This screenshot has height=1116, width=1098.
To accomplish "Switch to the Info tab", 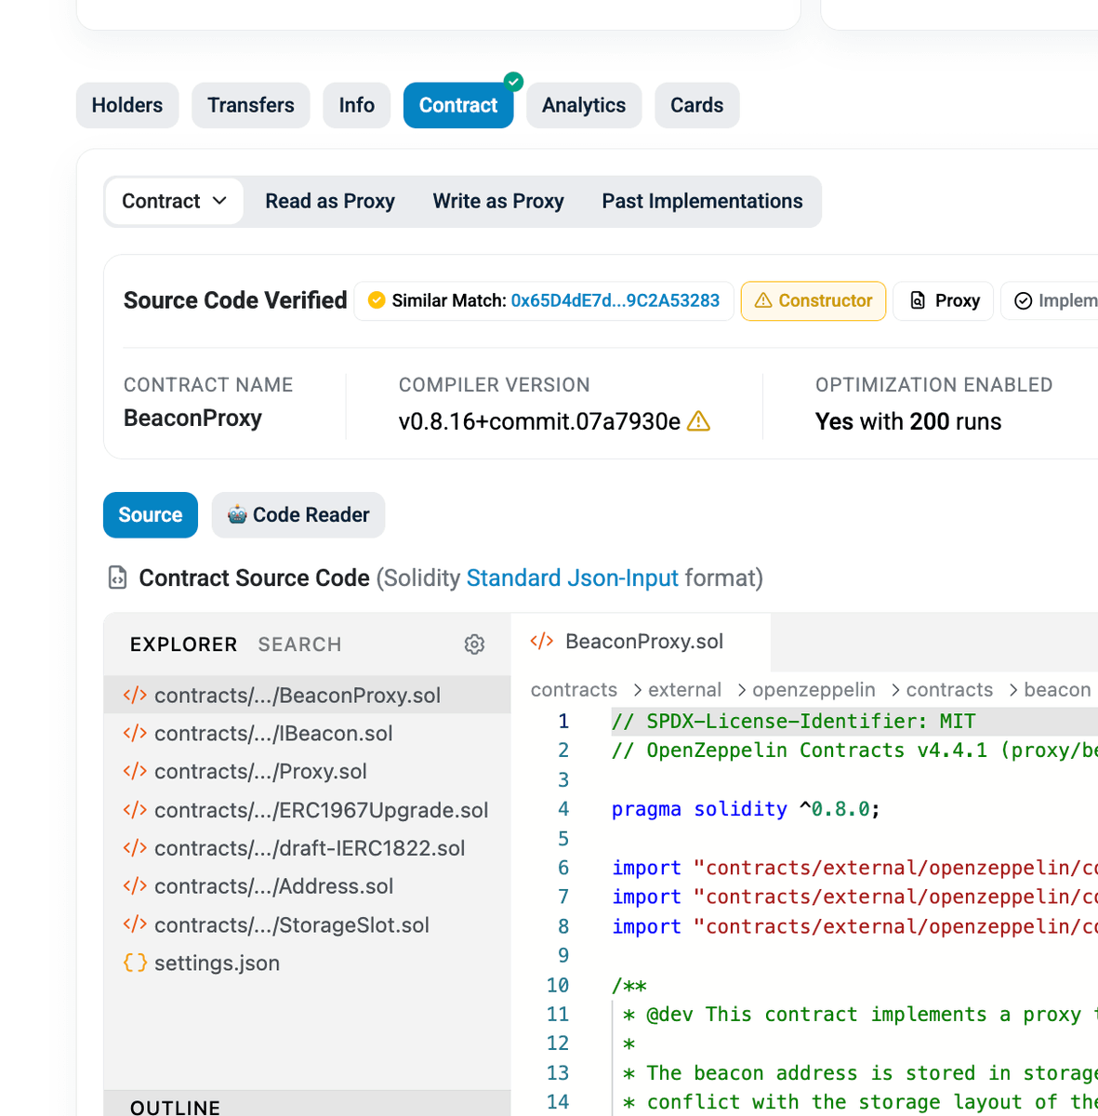I will coord(357,105).
